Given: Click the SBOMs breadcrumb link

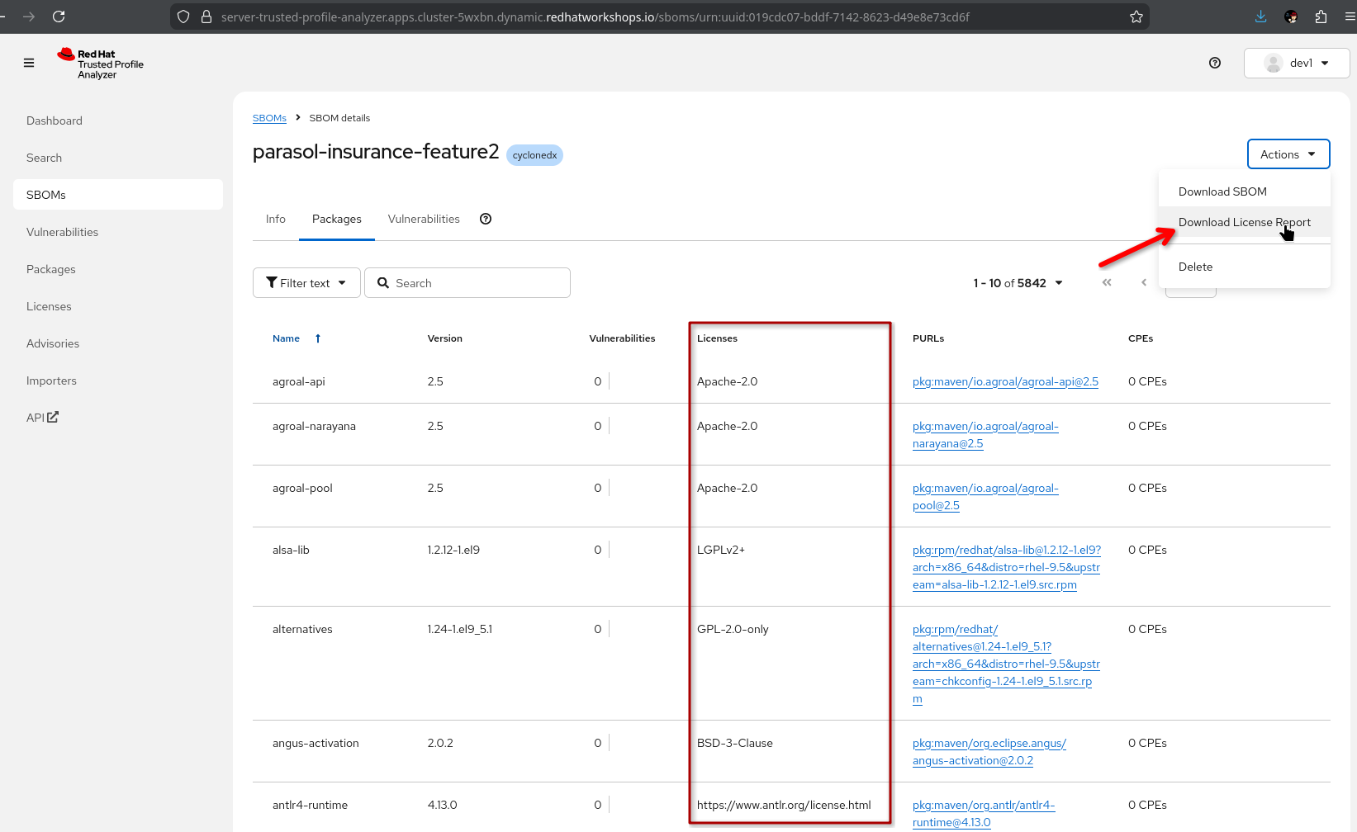Looking at the screenshot, I should click(x=269, y=117).
